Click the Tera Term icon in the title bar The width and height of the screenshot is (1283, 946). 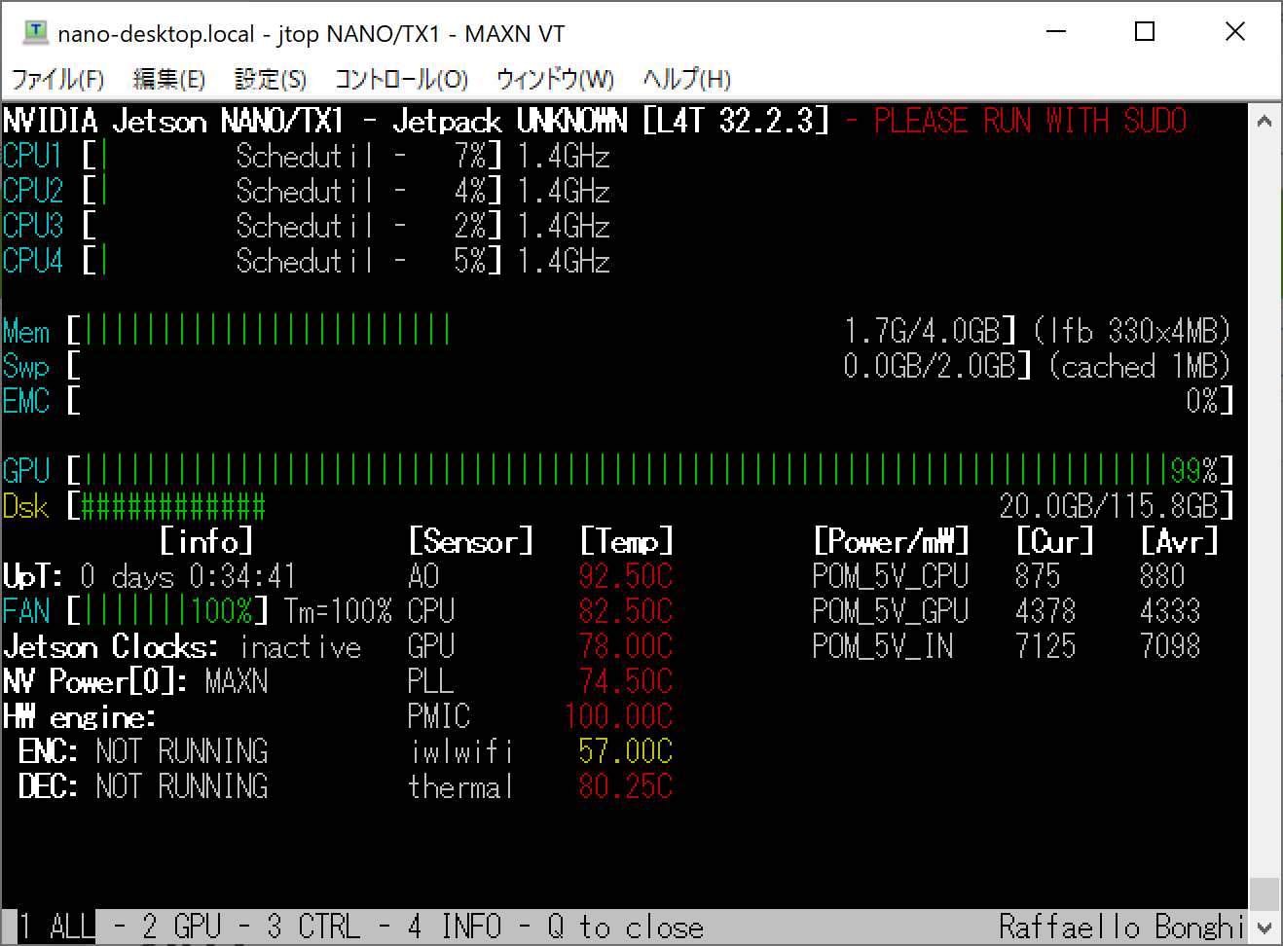(37, 32)
